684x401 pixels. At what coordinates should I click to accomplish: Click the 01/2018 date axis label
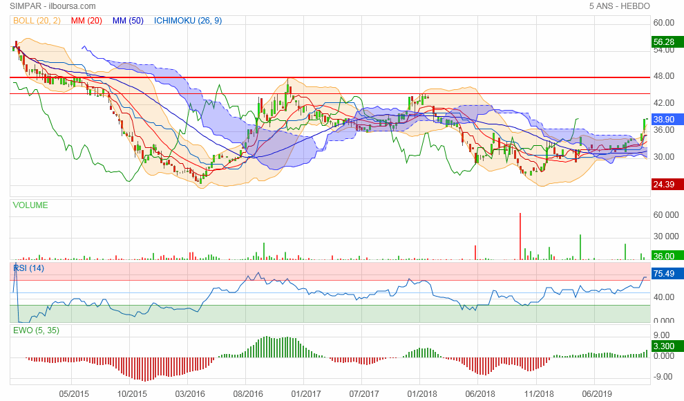point(422,394)
